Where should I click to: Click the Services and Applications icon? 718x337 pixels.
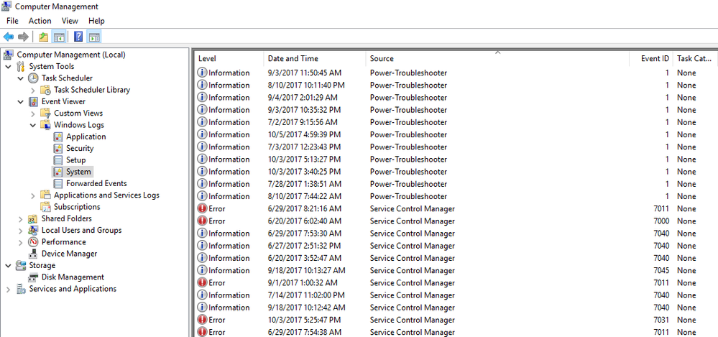pyautogui.click(x=21, y=289)
